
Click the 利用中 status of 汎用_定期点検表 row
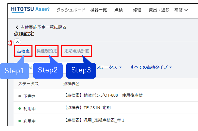[x=27, y=121]
